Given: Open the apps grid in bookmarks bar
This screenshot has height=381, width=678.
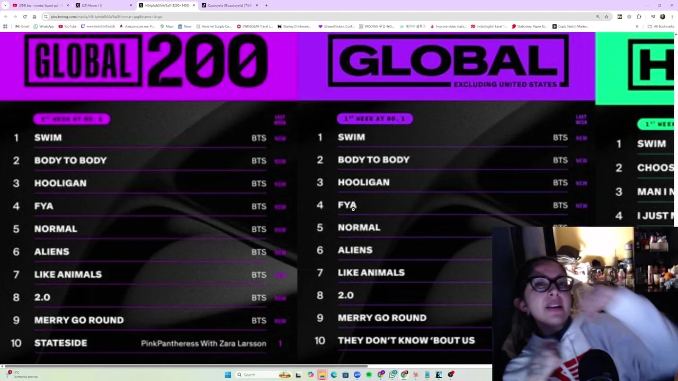Looking at the screenshot, I should click(x=5, y=26).
